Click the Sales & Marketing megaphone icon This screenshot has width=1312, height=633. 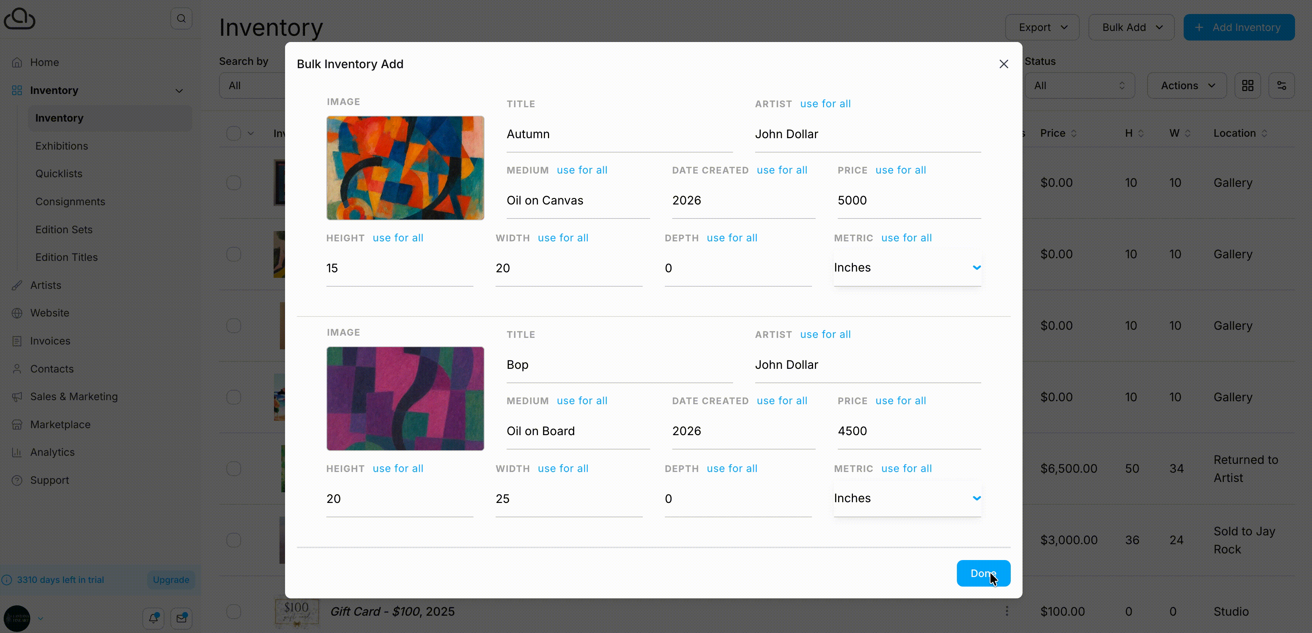[17, 396]
